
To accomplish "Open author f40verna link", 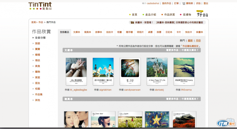I will point(186,90).
